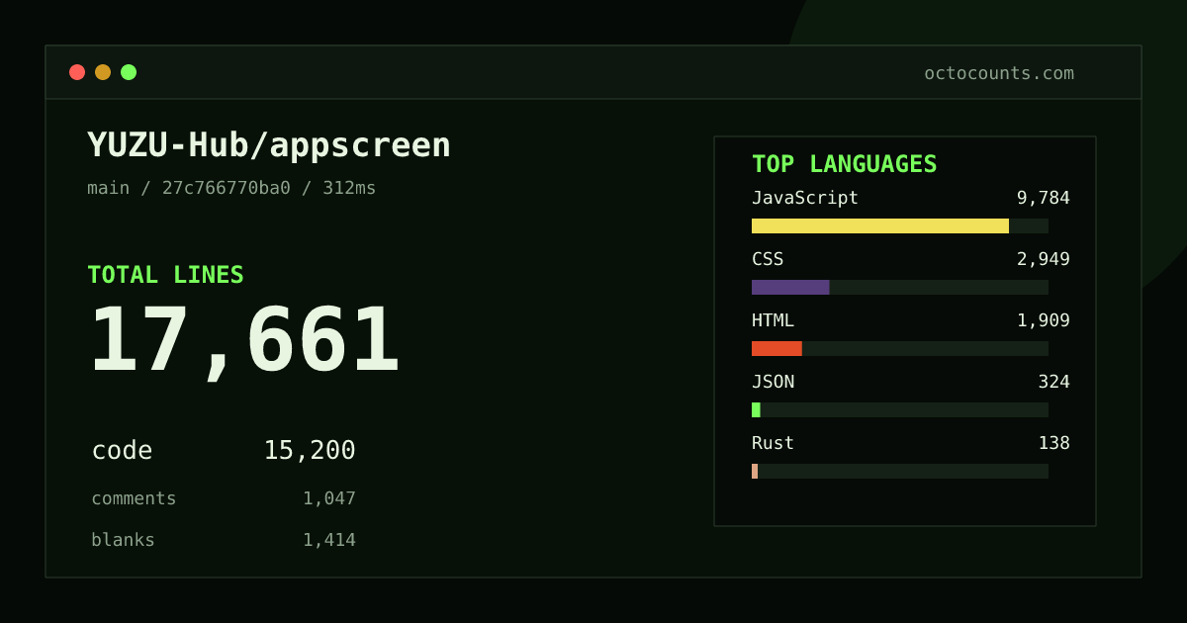Click the TOTAL LINES heading
This screenshot has width=1187, height=623.
pyautogui.click(x=165, y=275)
